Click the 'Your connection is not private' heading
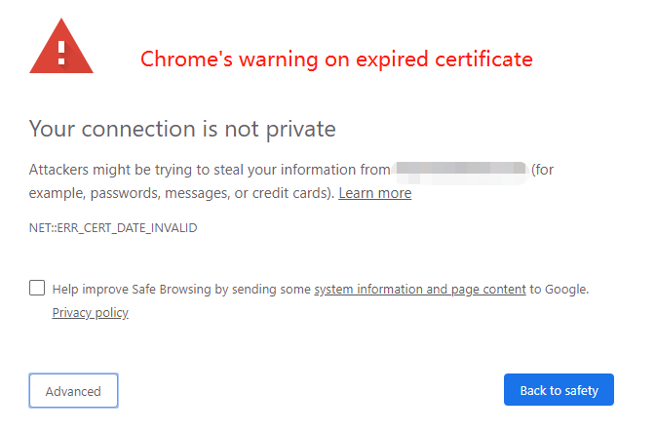The image size is (656, 432). click(x=182, y=128)
